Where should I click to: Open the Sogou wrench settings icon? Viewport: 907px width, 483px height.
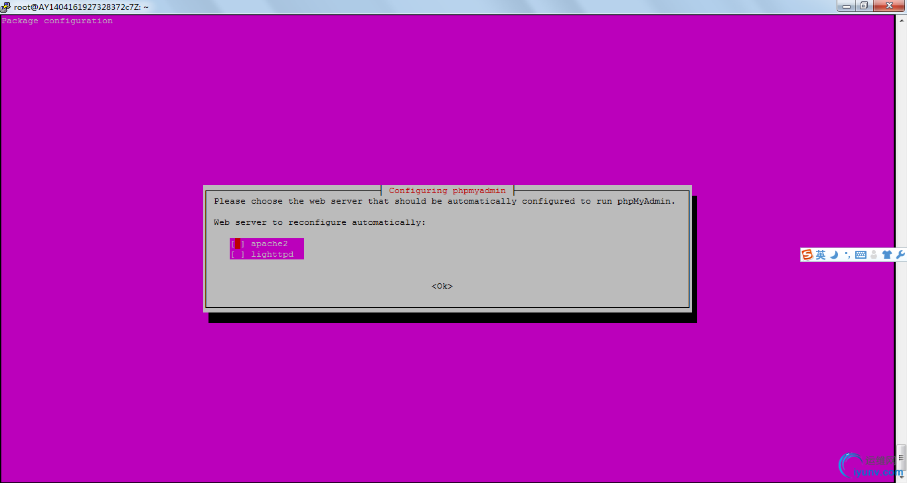click(900, 255)
